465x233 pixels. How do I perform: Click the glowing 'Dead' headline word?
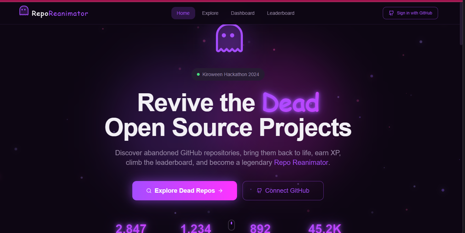[291, 103]
